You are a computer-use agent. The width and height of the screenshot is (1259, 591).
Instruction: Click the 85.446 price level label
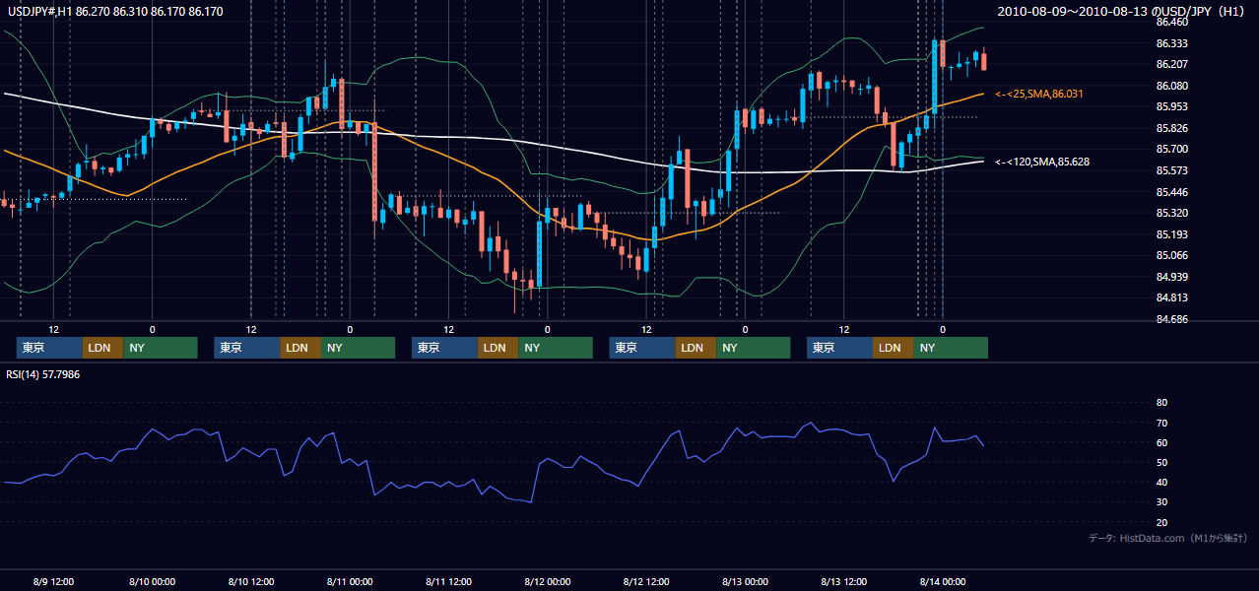pos(1171,192)
